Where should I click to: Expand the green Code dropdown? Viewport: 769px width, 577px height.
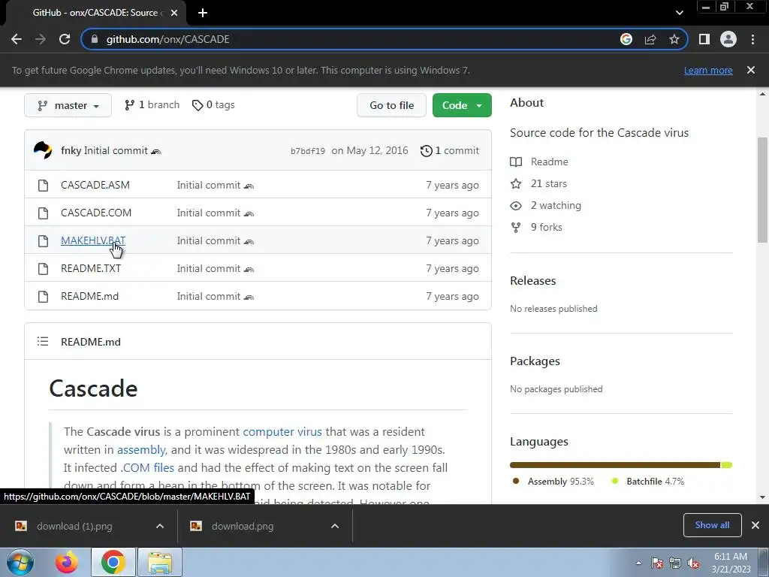[x=462, y=105]
